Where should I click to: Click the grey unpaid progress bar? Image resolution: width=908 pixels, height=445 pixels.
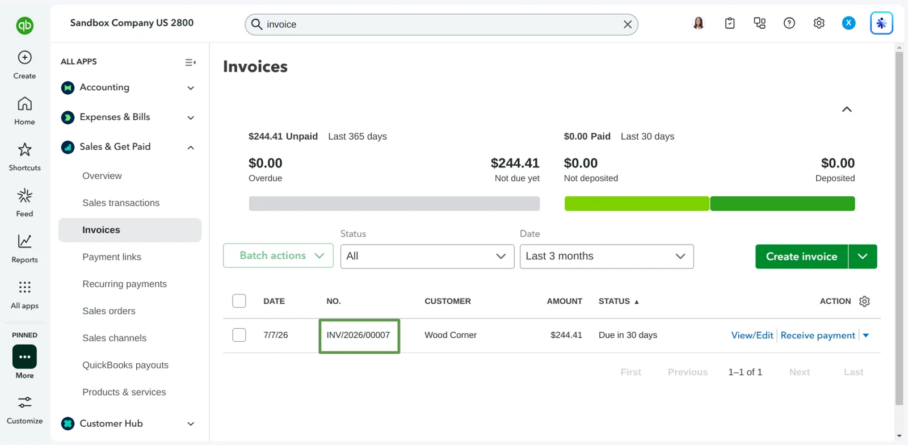point(394,204)
